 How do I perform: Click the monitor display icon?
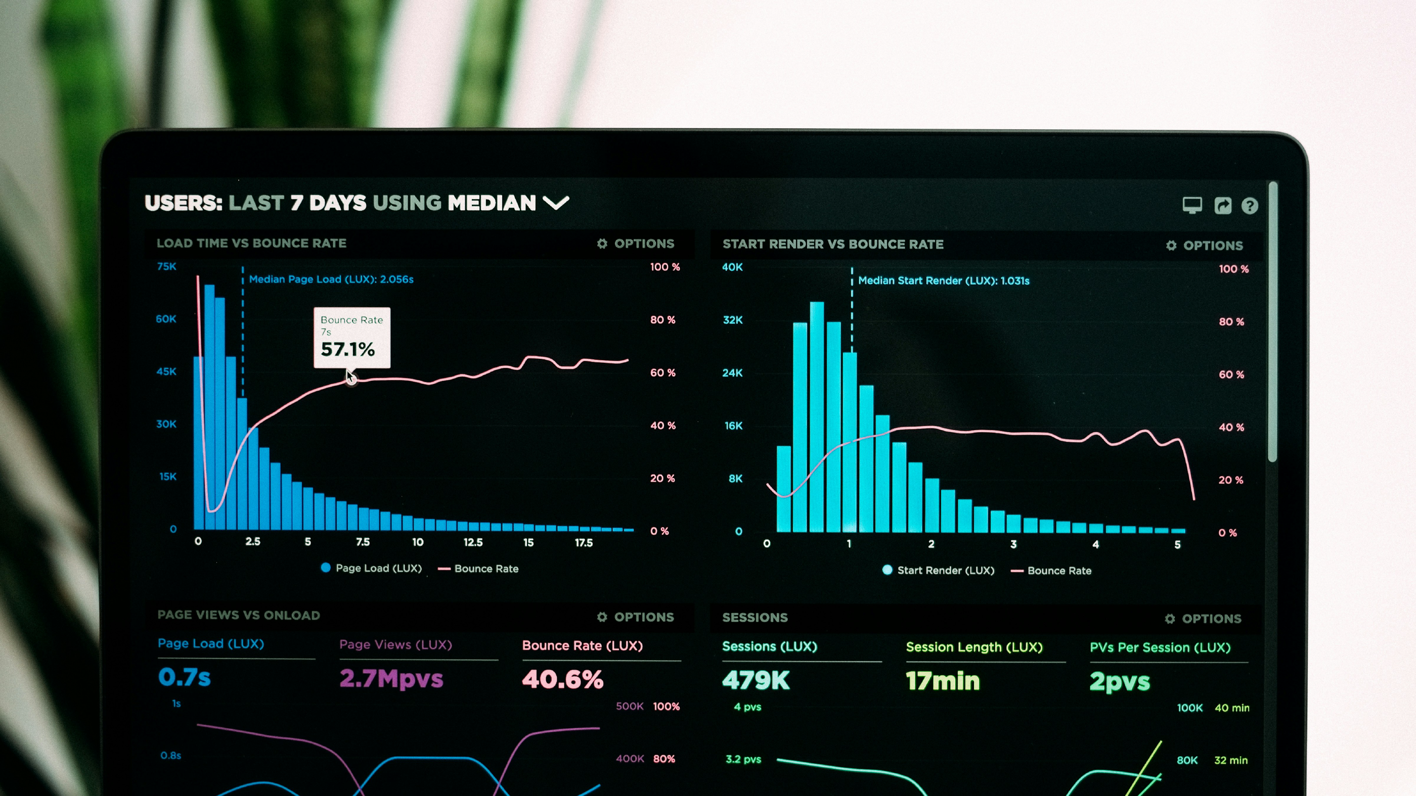tap(1192, 206)
